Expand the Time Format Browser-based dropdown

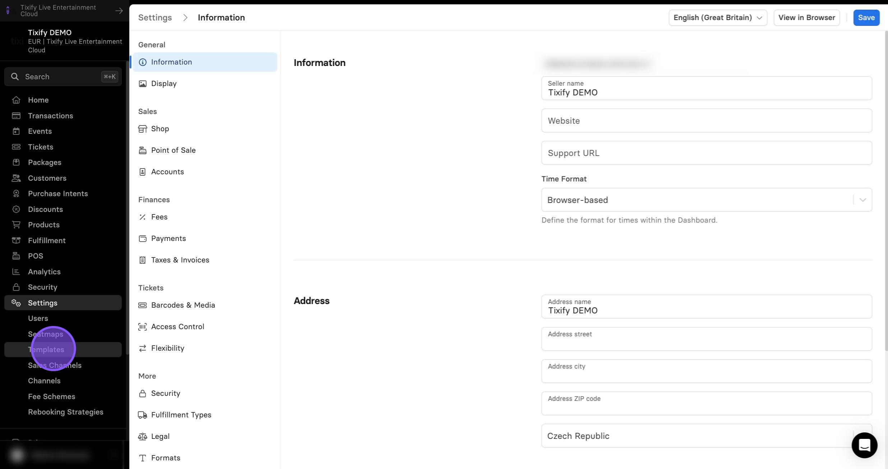coord(706,200)
